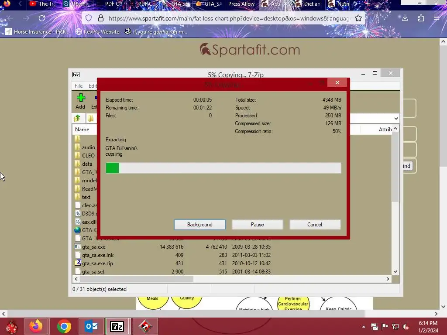This screenshot has width=447, height=335.
Task: Select gta_sa.exe.lnk file row
Action: tap(173, 255)
